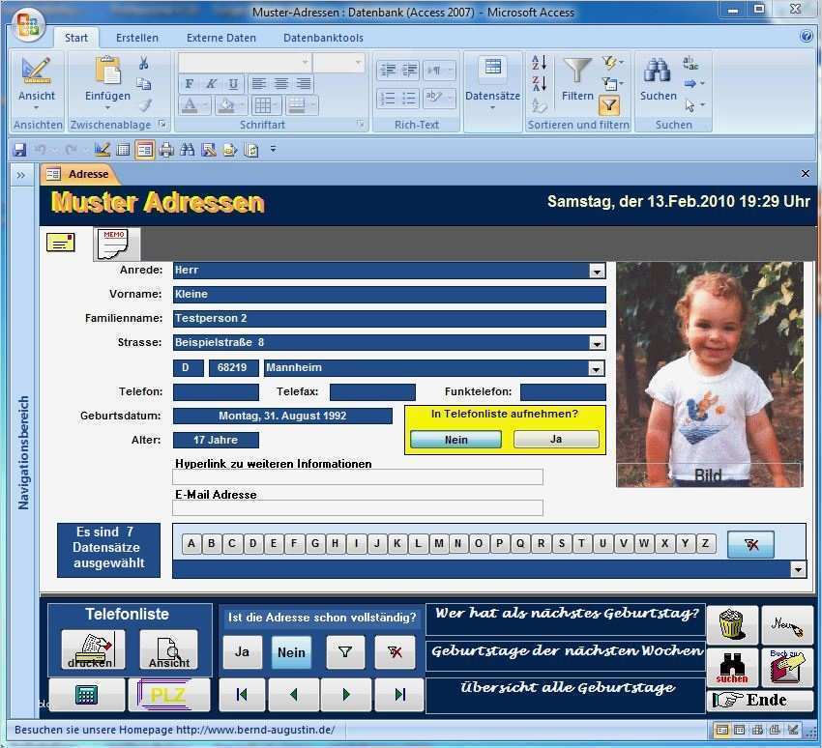The image size is (822, 748).
Task: Click the trash can icon to delete record
Action: click(732, 626)
